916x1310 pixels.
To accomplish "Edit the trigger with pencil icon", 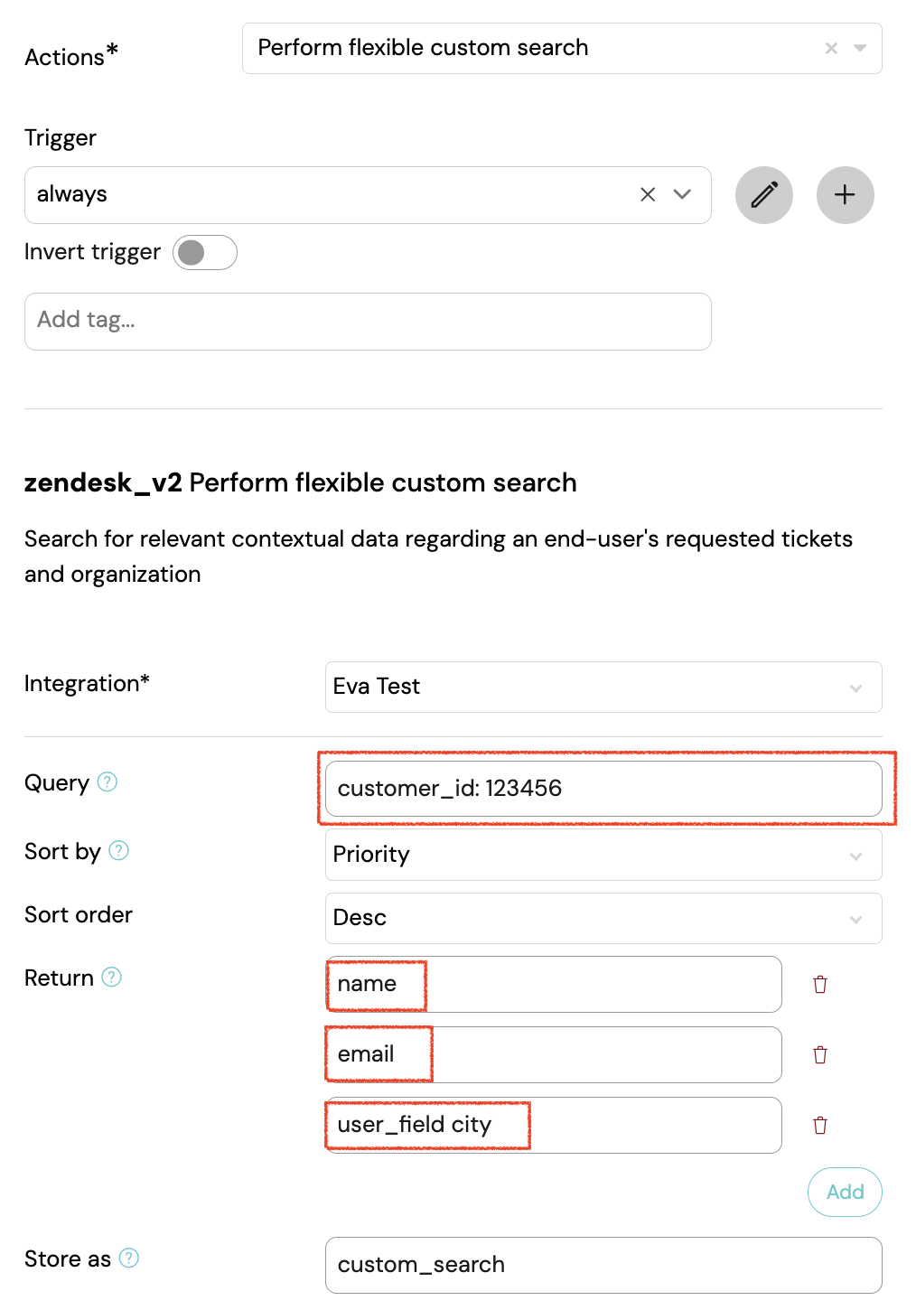I will [x=764, y=195].
